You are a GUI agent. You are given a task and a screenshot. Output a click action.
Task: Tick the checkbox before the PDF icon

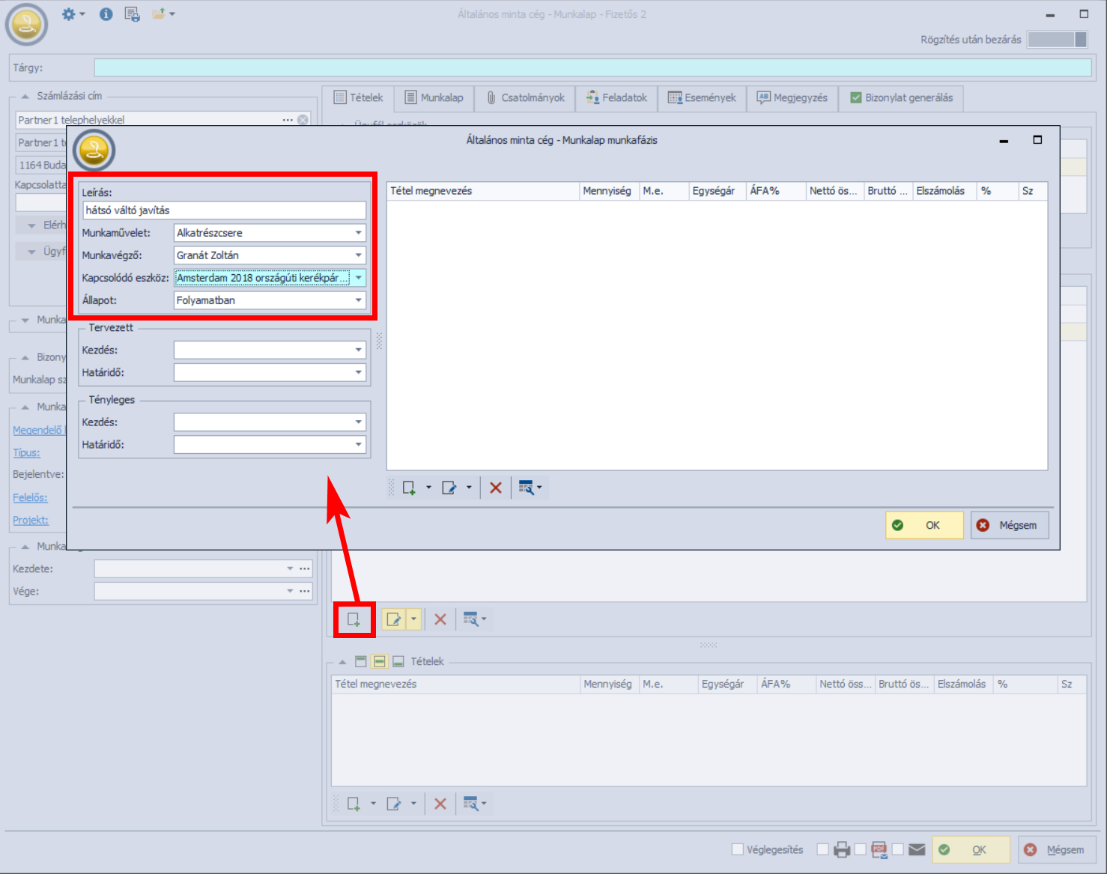point(861,849)
